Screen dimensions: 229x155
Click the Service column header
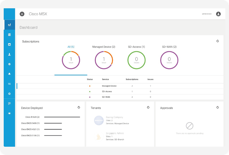point(105,79)
